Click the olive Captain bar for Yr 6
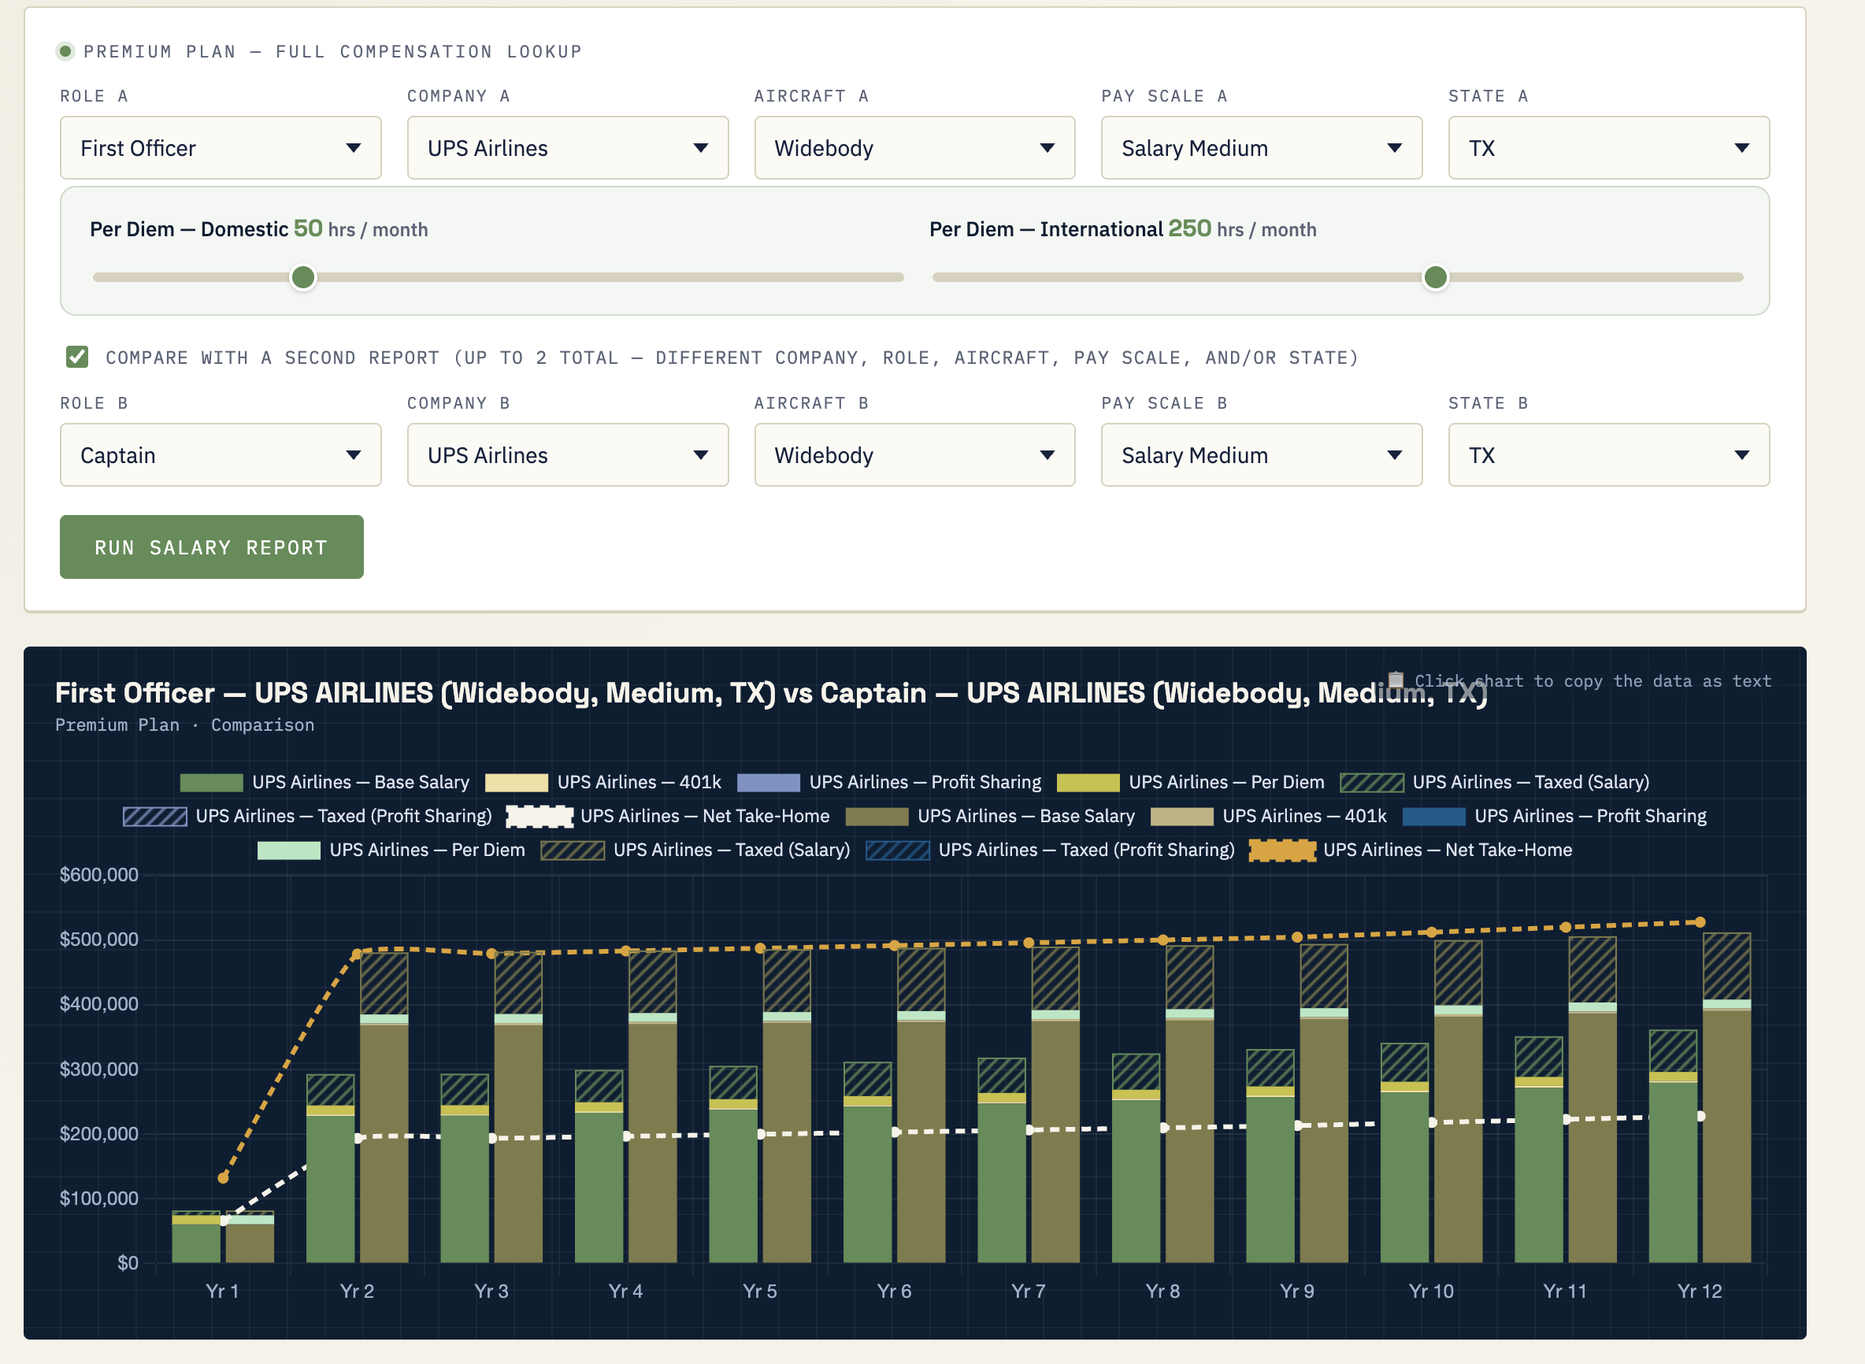The image size is (1865, 1364). (x=921, y=1142)
